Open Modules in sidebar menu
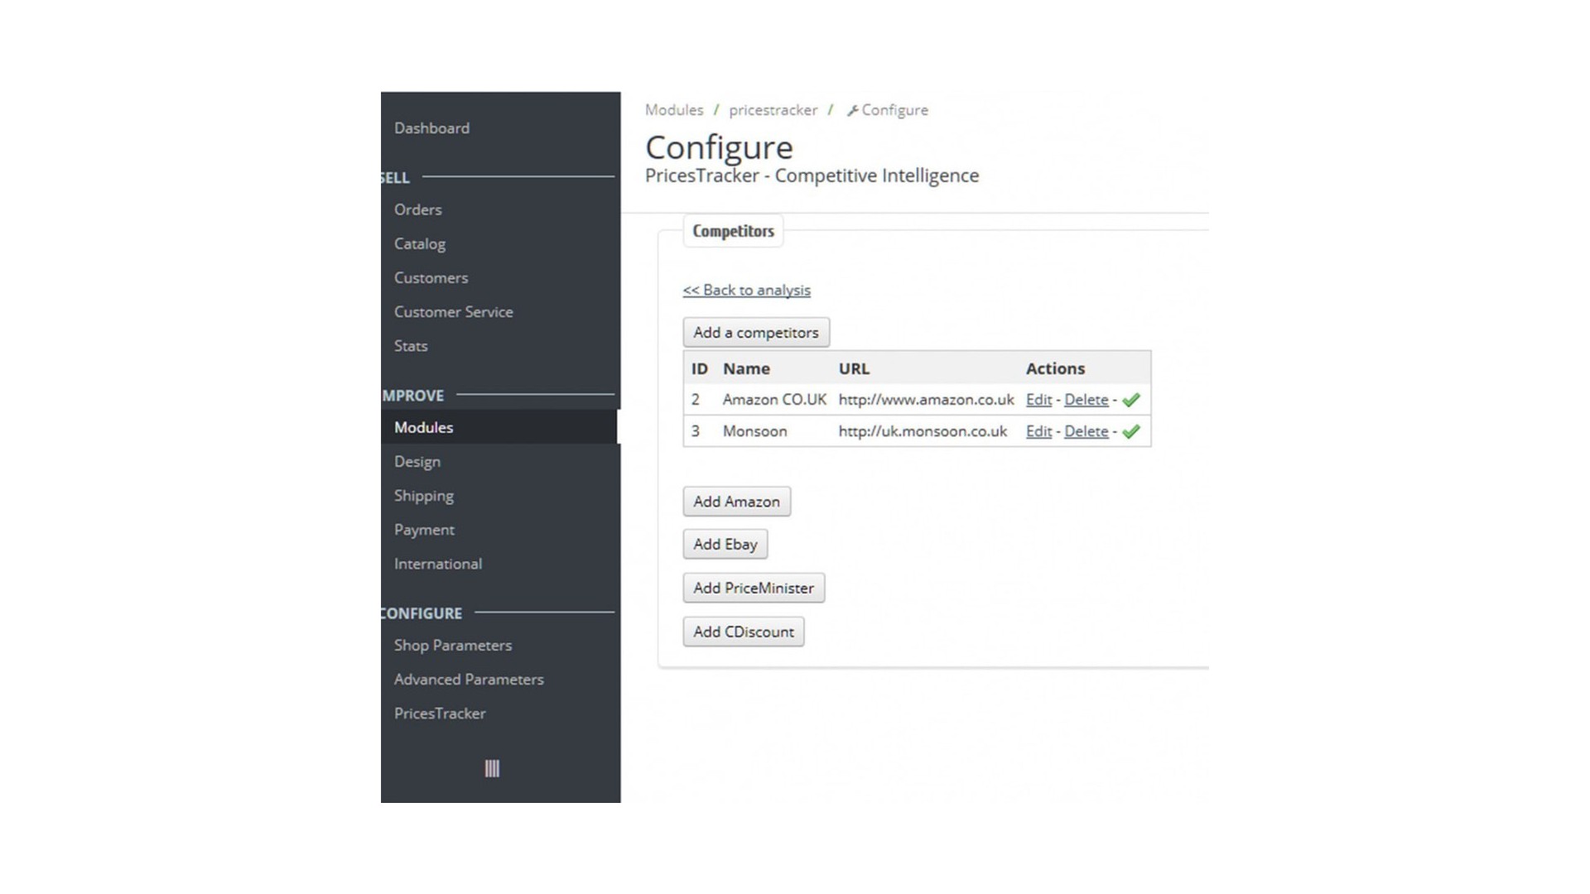This screenshot has height=894, width=1590. pyautogui.click(x=424, y=427)
